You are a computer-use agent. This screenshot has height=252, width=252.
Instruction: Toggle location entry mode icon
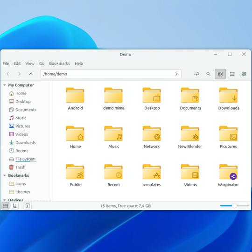pos(196,74)
